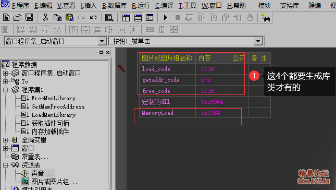Open the _按钮1_被单击 dropdown
336x190 pixels.
click(x=258, y=41)
